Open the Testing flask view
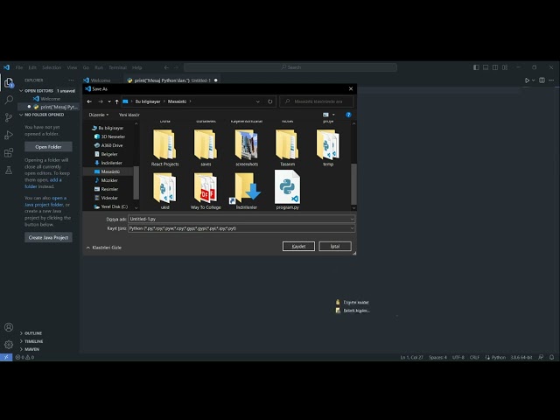560x420 pixels. point(9,171)
